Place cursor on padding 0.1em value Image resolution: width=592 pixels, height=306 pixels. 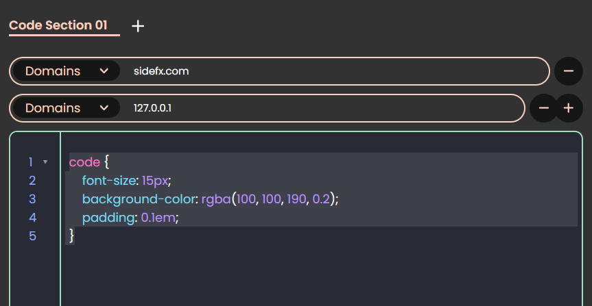pos(158,218)
